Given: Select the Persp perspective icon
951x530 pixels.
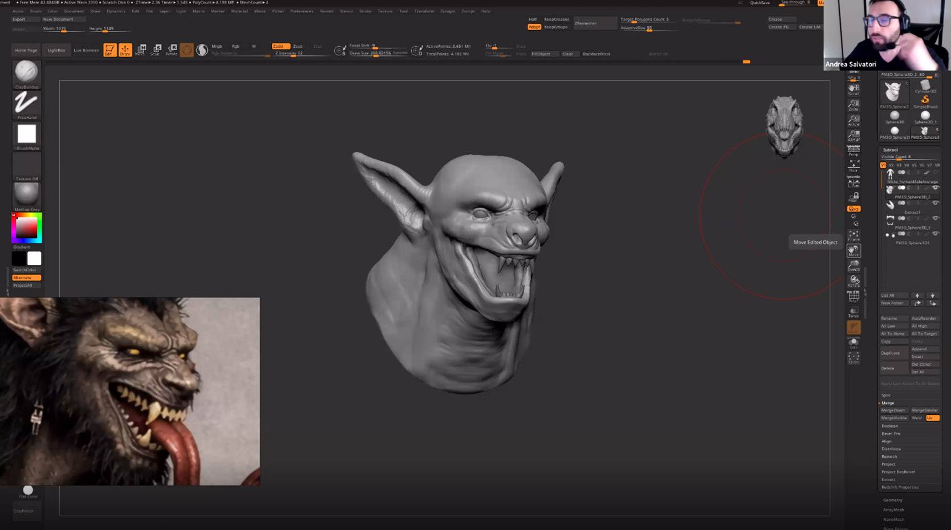Looking at the screenshot, I should pyautogui.click(x=854, y=150).
